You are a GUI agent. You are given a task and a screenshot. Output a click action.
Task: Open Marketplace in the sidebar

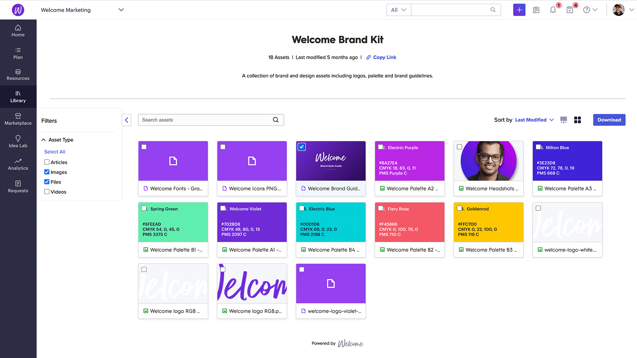click(x=18, y=119)
